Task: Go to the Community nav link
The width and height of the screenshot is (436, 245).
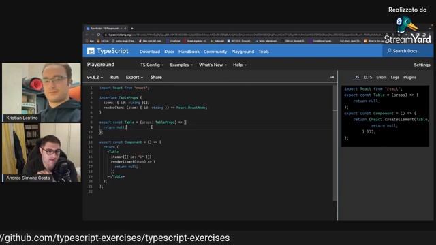Action: (x=215, y=52)
